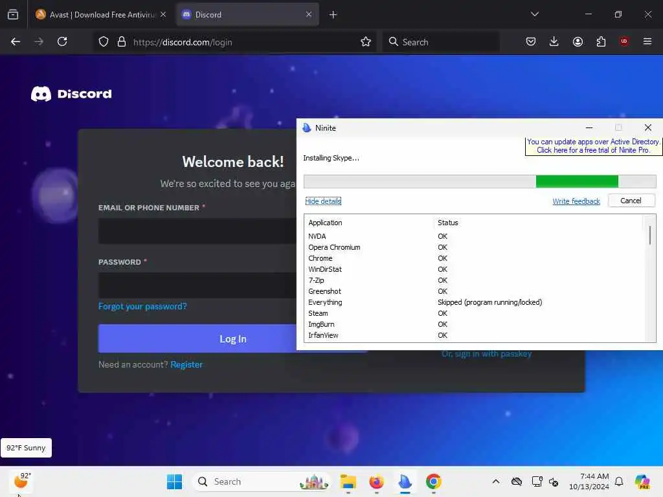663x497 pixels.
Task: Open the Pocket save icon
Action: [x=531, y=41]
